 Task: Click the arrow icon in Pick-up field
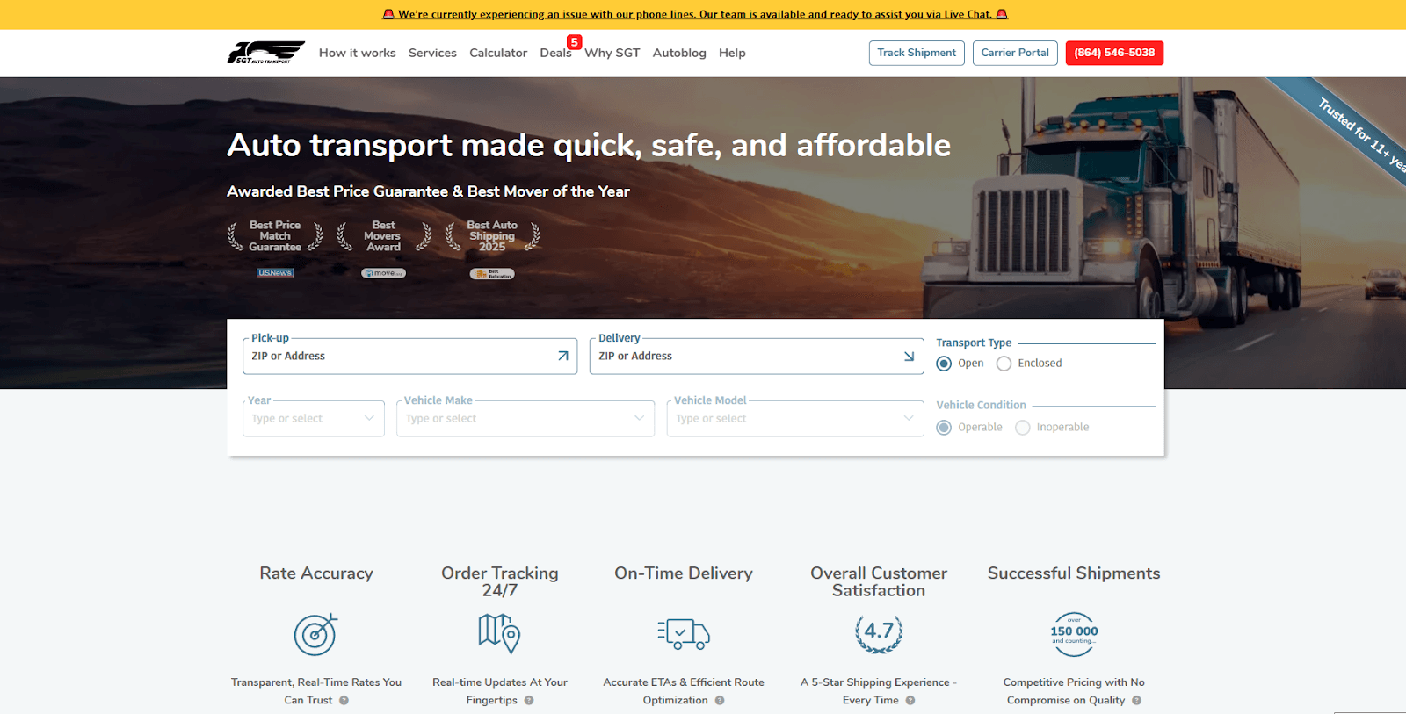tap(562, 357)
